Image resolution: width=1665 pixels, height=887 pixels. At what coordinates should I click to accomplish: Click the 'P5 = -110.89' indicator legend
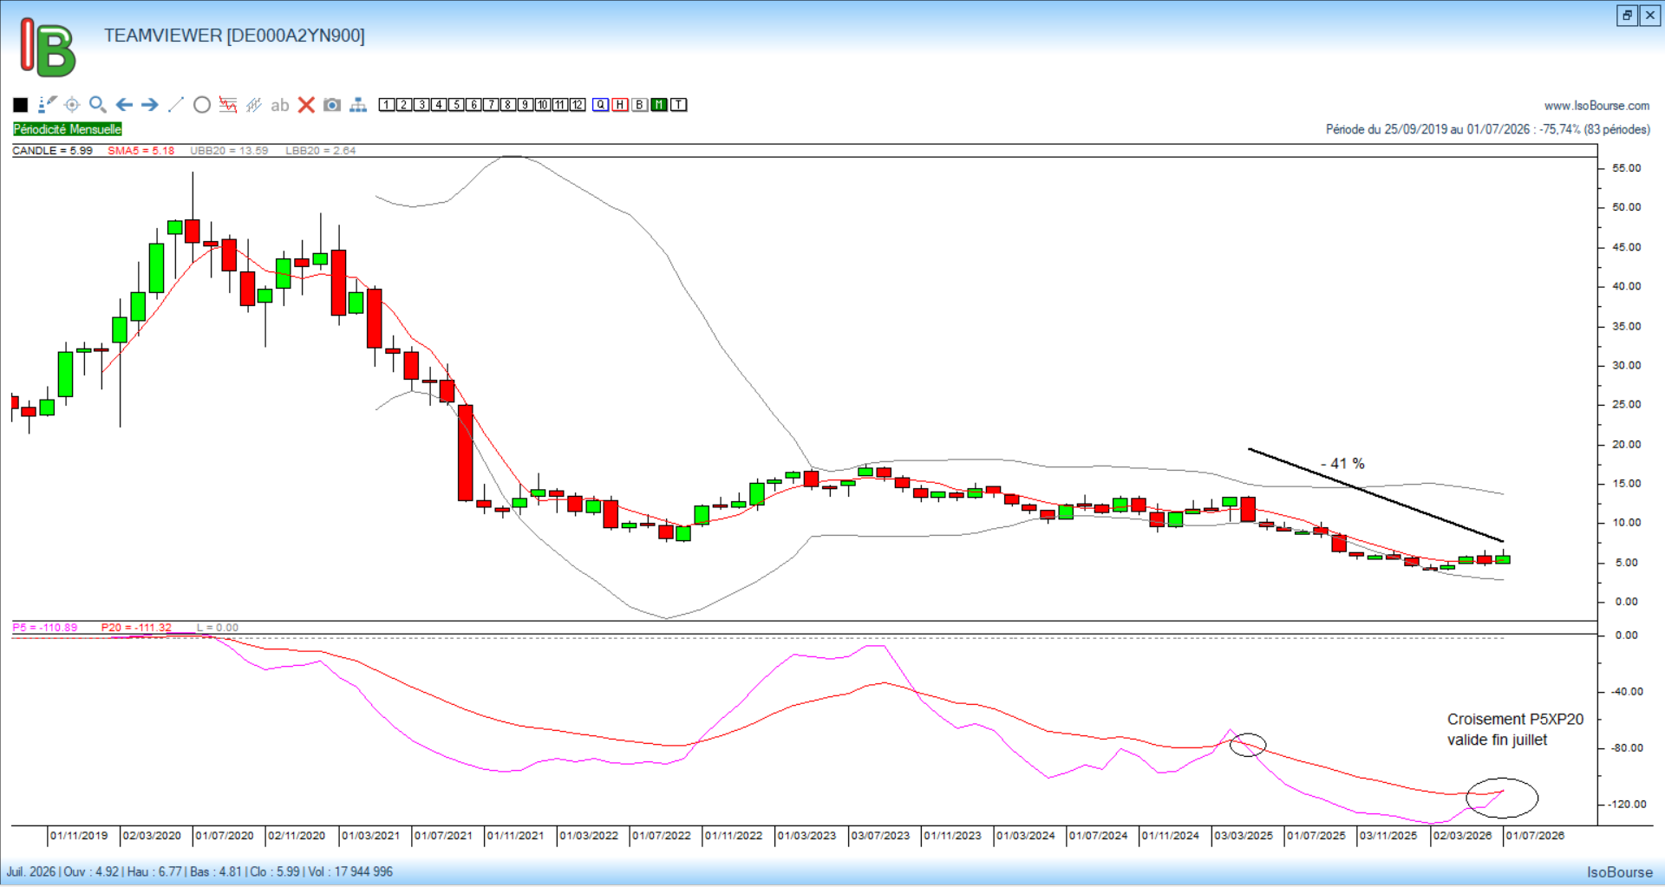click(x=45, y=628)
